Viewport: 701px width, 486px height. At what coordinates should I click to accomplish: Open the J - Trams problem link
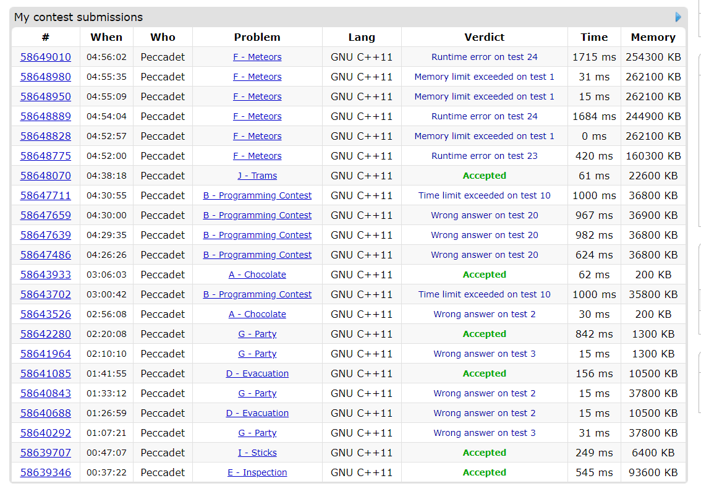click(x=257, y=176)
